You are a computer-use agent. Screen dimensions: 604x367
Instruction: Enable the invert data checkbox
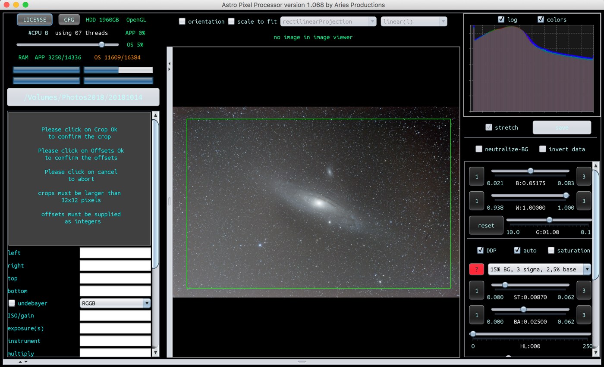(543, 149)
